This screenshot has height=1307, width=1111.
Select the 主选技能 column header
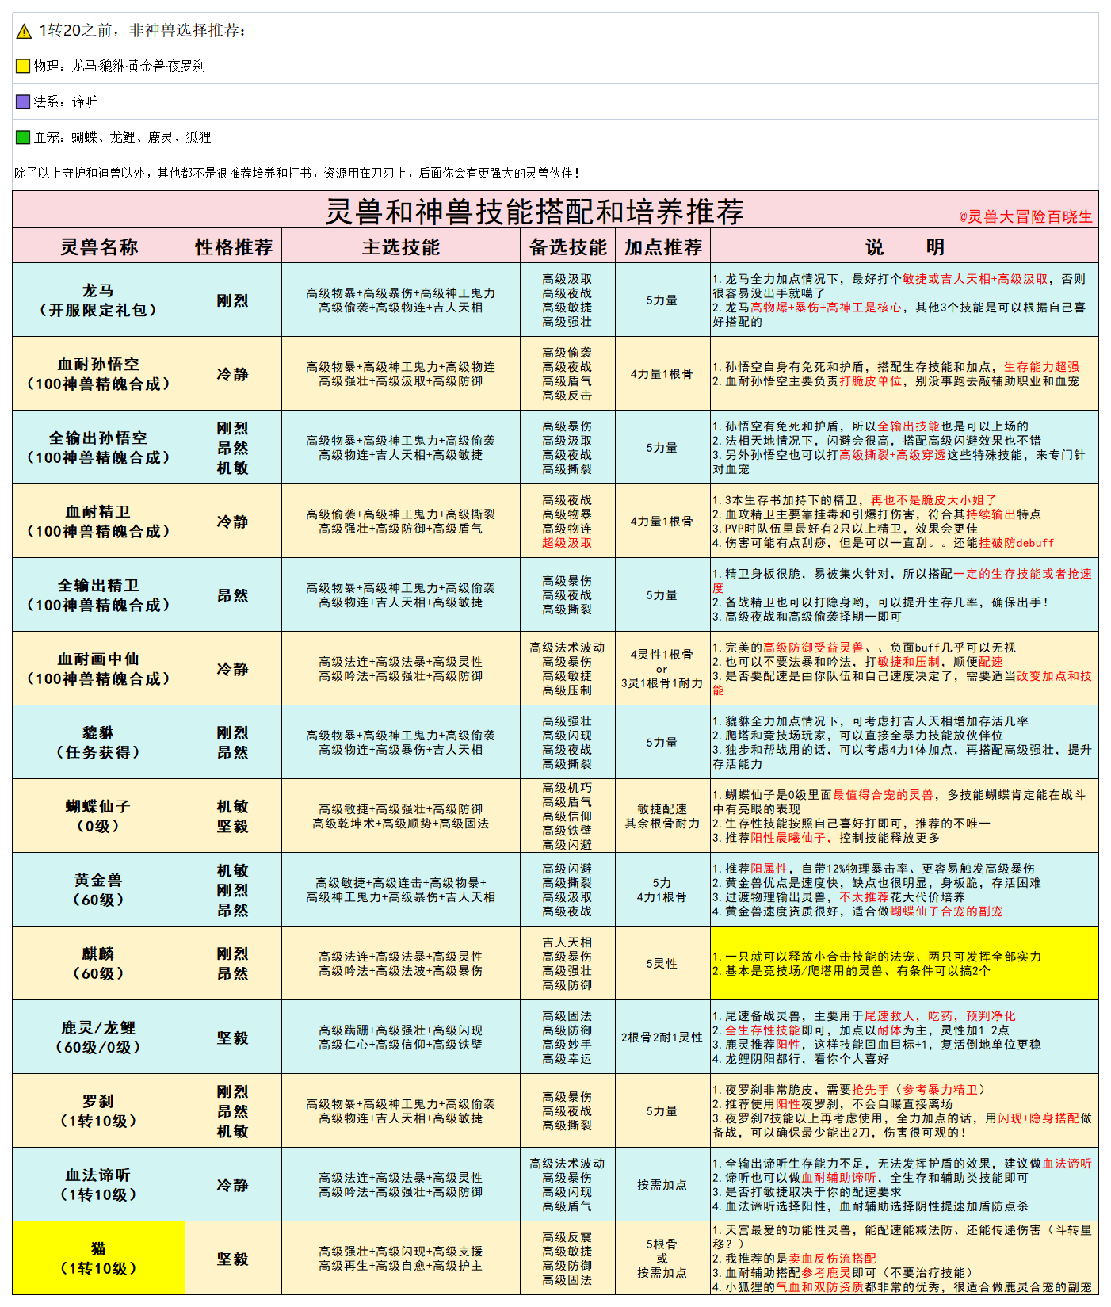401,246
